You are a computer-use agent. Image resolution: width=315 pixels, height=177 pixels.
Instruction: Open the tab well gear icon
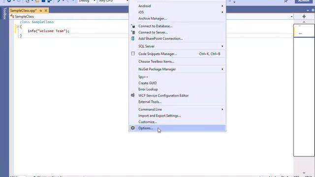tap(313, 10)
